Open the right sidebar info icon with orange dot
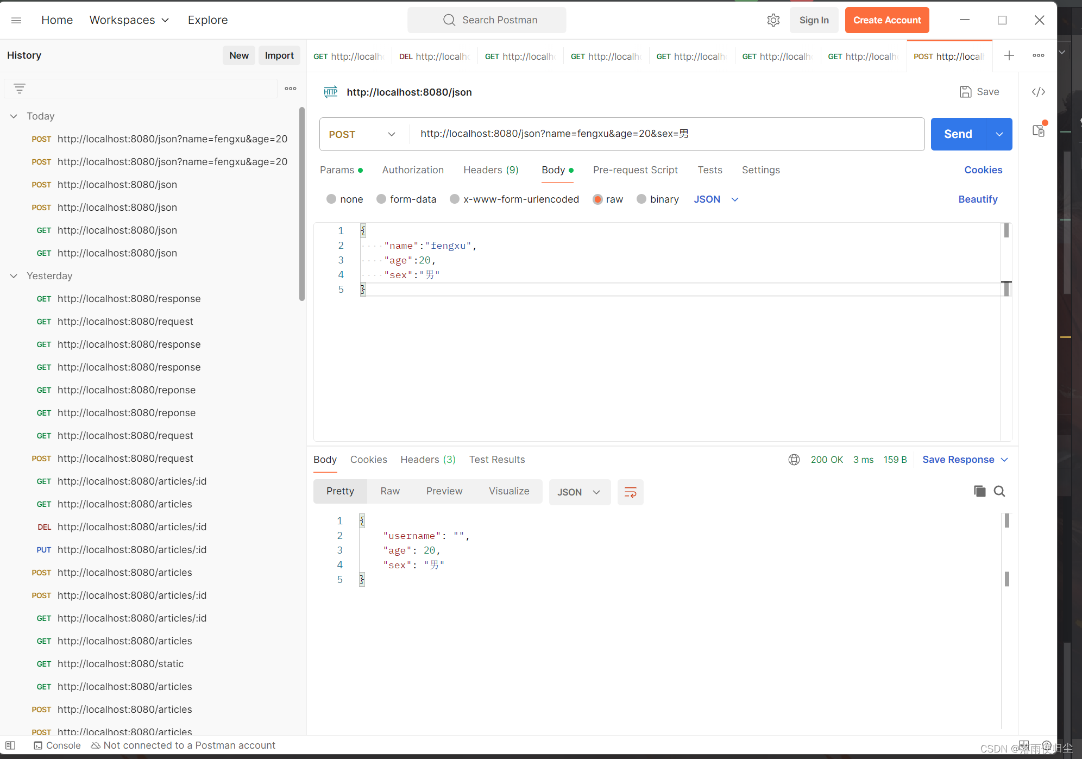 click(1039, 130)
